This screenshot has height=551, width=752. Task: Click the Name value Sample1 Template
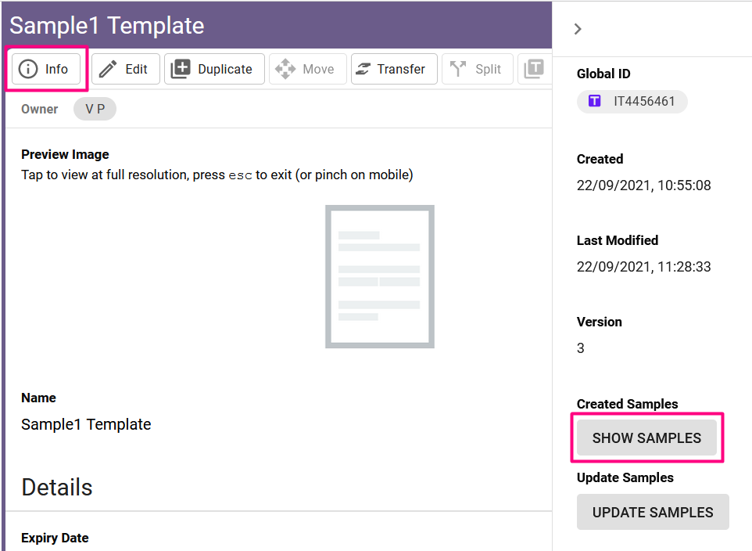(86, 424)
